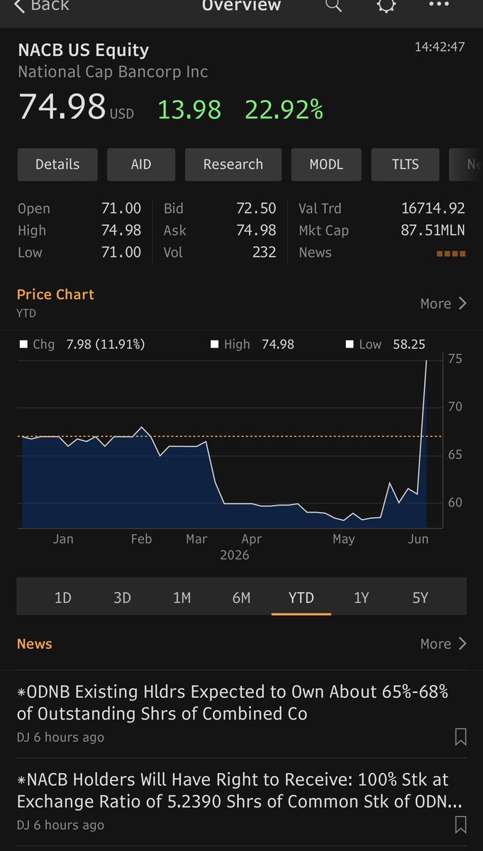
Task: Open the TLTS function
Action: [406, 164]
